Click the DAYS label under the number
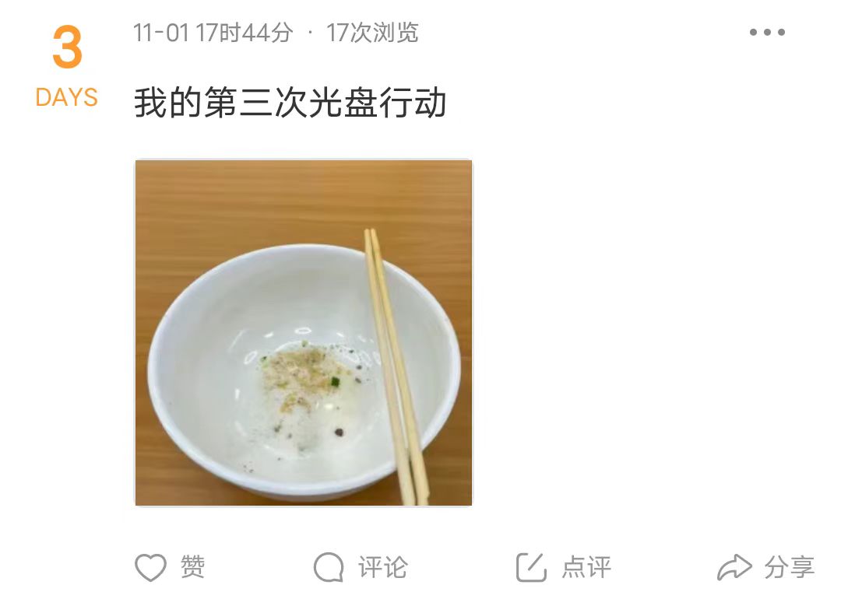 click(66, 97)
